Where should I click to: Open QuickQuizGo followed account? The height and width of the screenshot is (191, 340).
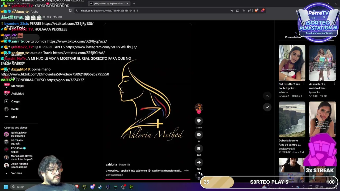19,134
